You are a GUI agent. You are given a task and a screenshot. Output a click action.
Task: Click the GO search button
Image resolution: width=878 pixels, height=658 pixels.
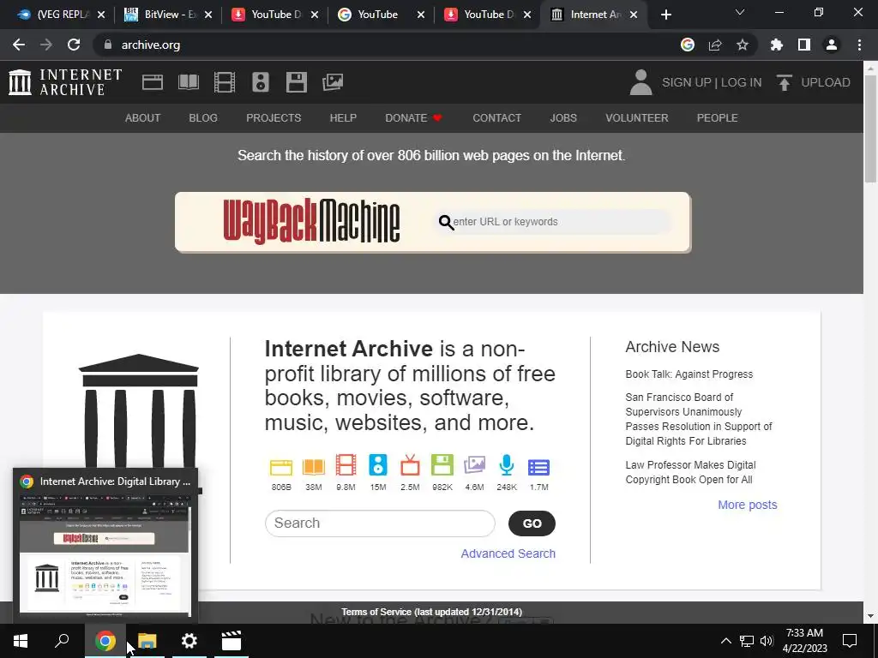(x=532, y=523)
